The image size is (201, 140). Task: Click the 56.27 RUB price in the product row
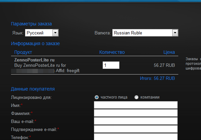(164, 65)
